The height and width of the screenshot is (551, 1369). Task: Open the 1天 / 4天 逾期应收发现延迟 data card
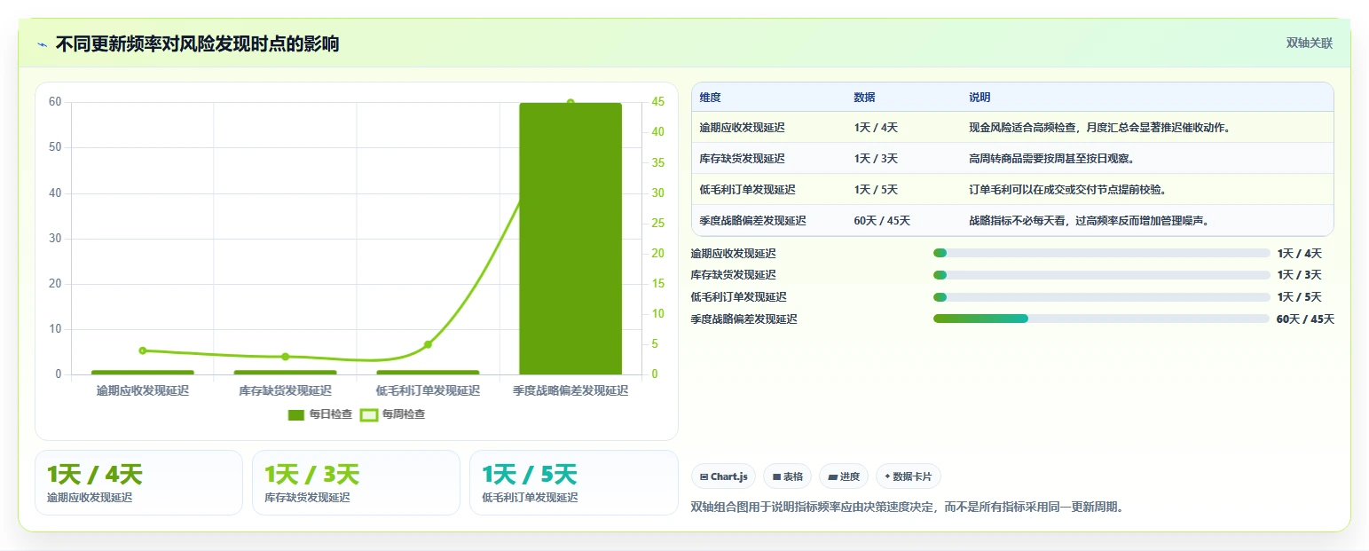tap(138, 483)
